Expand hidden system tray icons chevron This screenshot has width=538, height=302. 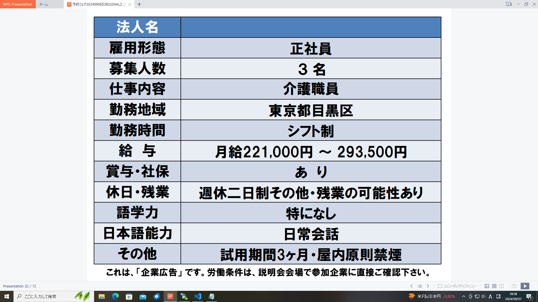463,296
